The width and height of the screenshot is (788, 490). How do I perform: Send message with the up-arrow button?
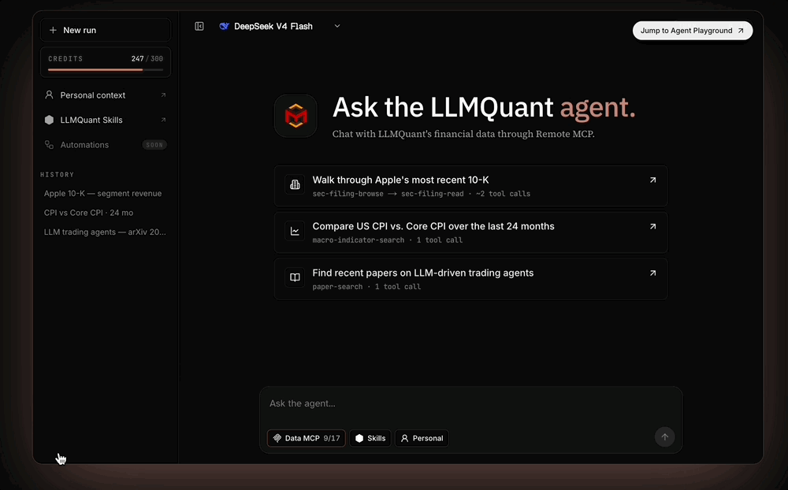click(x=664, y=437)
